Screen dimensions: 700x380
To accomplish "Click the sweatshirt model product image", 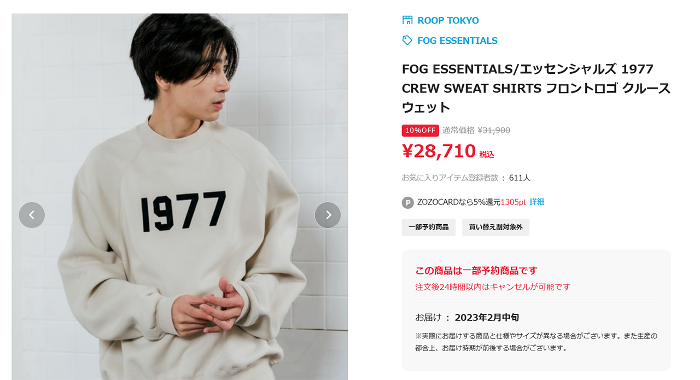I will coord(180,196).
